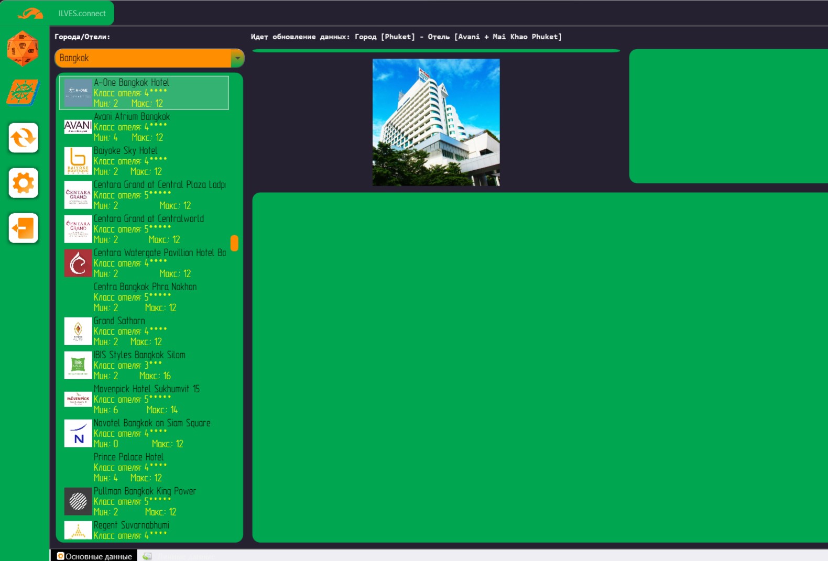The height and width of the screenshot is (561, 828).
Task: Switch to the ILVES.connect tab
Action: pyautogui.click(x=82, y=14)
